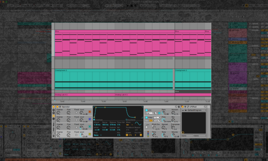268x161 pixels.
Task: Click the Volume knob in Operator
Action: click(x=173, y=135)
